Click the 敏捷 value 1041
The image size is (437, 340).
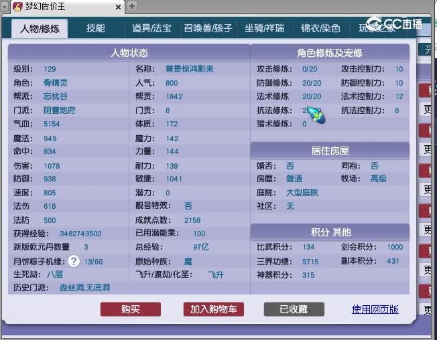pyautogui.click(x=174, y=179)
